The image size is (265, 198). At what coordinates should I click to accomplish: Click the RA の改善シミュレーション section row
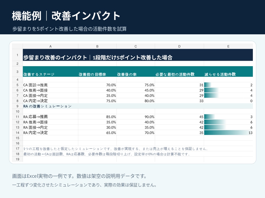(138, 106)
